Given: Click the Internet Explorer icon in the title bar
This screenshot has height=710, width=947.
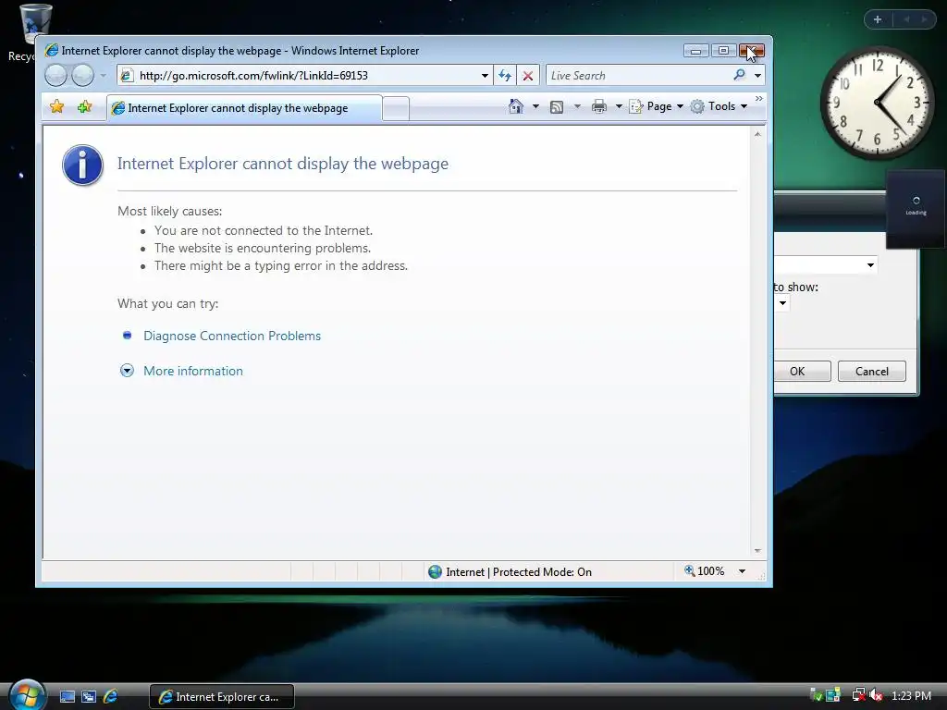Looking at the screenshot, I should (x=52, y=51).
